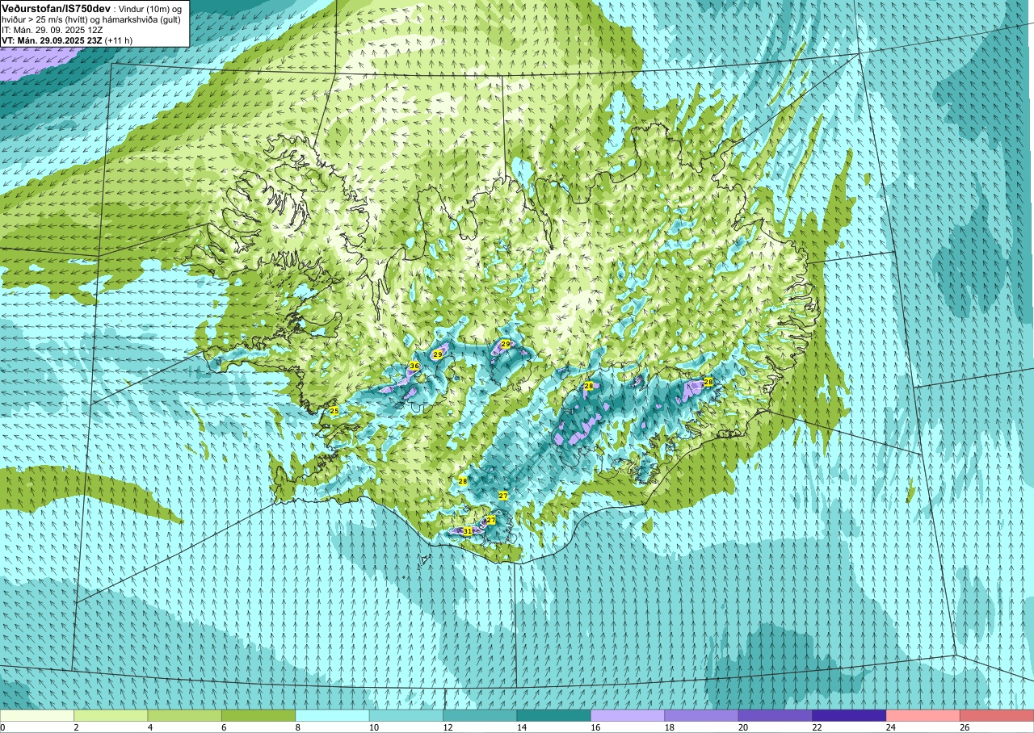The width and height of the screenshot is (1034, 733).
Task: Pick the 10–12 m/s cyan legend swatch
Action: [406, 716]
